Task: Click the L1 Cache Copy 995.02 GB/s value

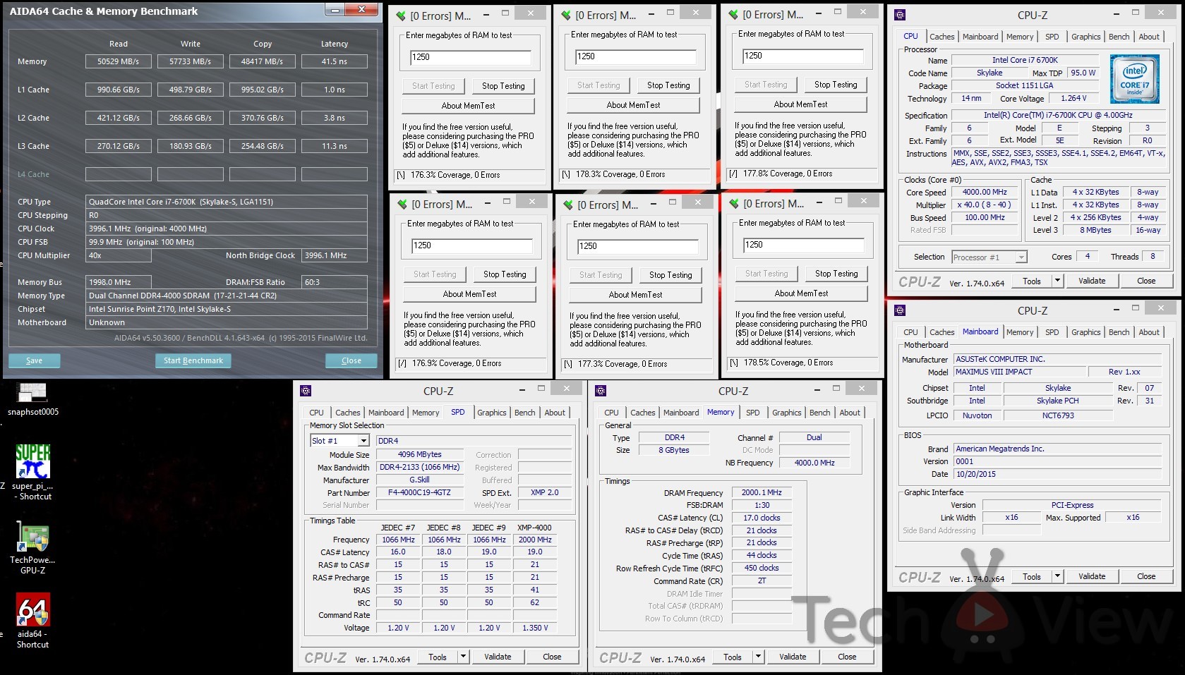Action: pos(262,90)
